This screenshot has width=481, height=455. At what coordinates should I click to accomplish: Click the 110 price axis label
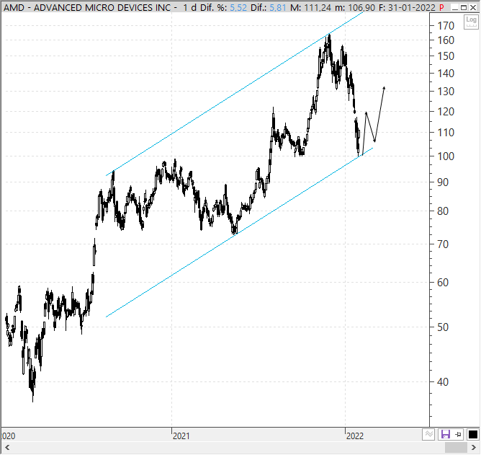coord(446,133)
